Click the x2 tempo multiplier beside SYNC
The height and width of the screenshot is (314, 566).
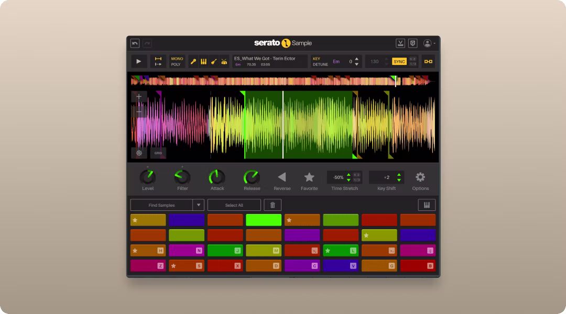[x=412, y=59]
